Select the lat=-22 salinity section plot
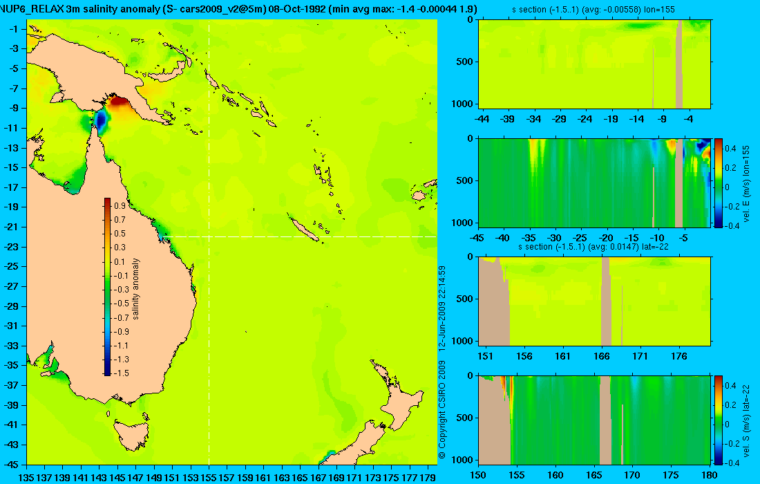This screenshot has height=484, width=760. (594, 301)
